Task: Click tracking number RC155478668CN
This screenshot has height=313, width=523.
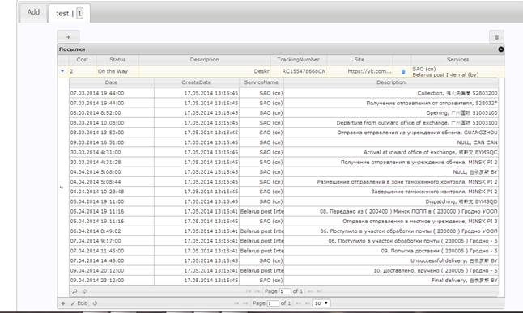Action: (x=304, y=71)
